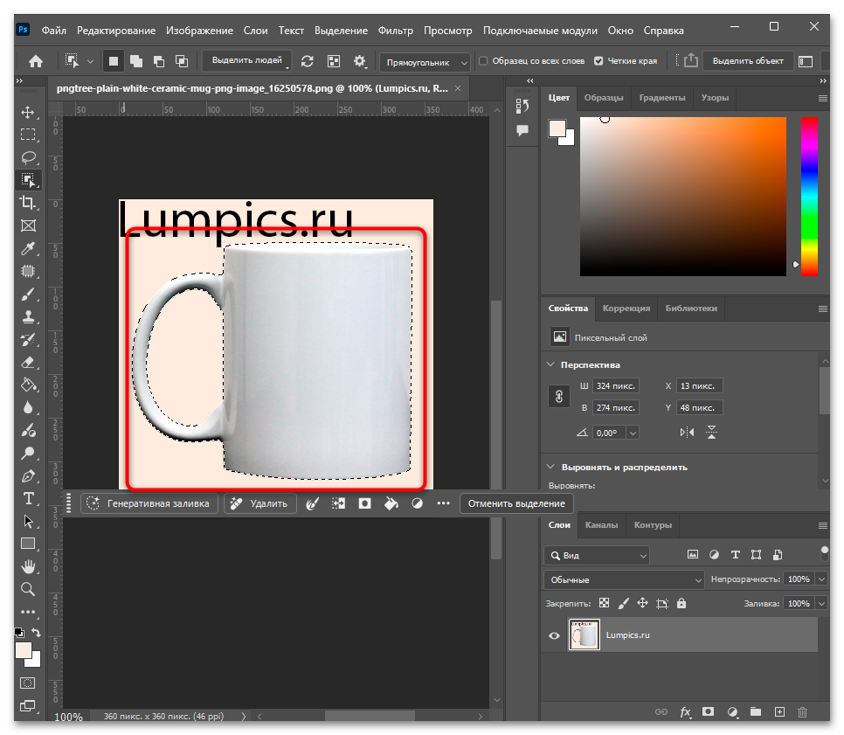The height and width of the screenshot is (735, 844).
Task: Switch to the 'Градиенты' tab
Action: click(x=662, y=98)
